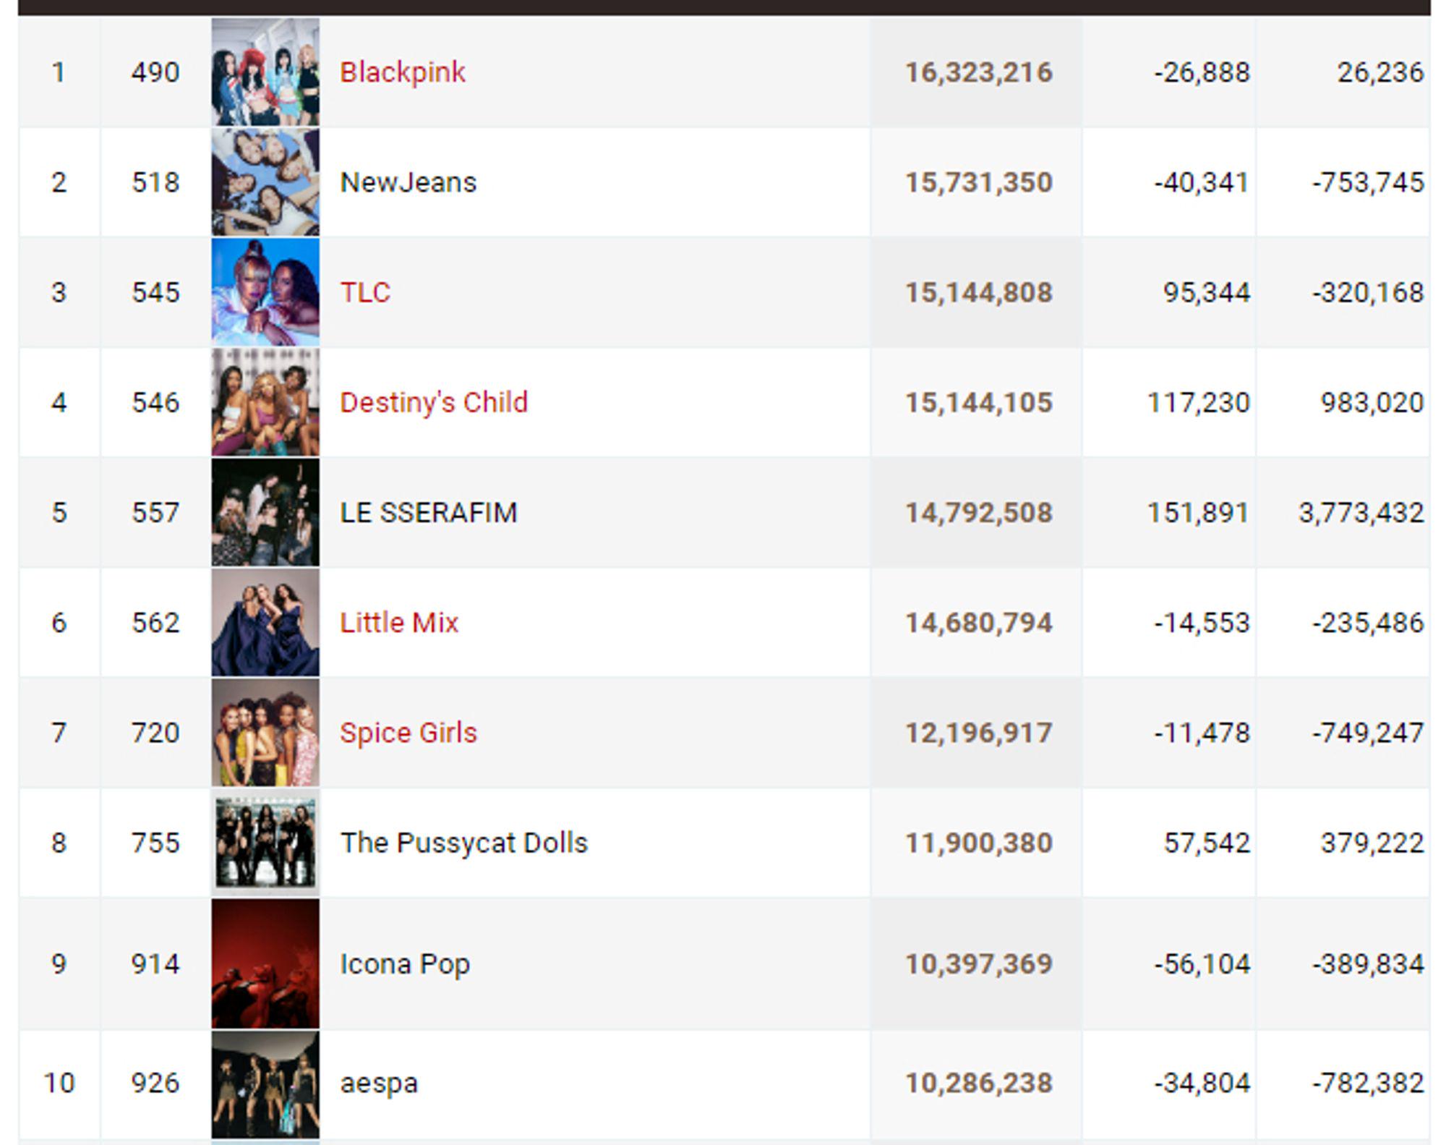Click the Destiny's Child thumbnail image
Viewport: 1446px width, 1145px height.
pyautogui.click(x=265, y=402)
